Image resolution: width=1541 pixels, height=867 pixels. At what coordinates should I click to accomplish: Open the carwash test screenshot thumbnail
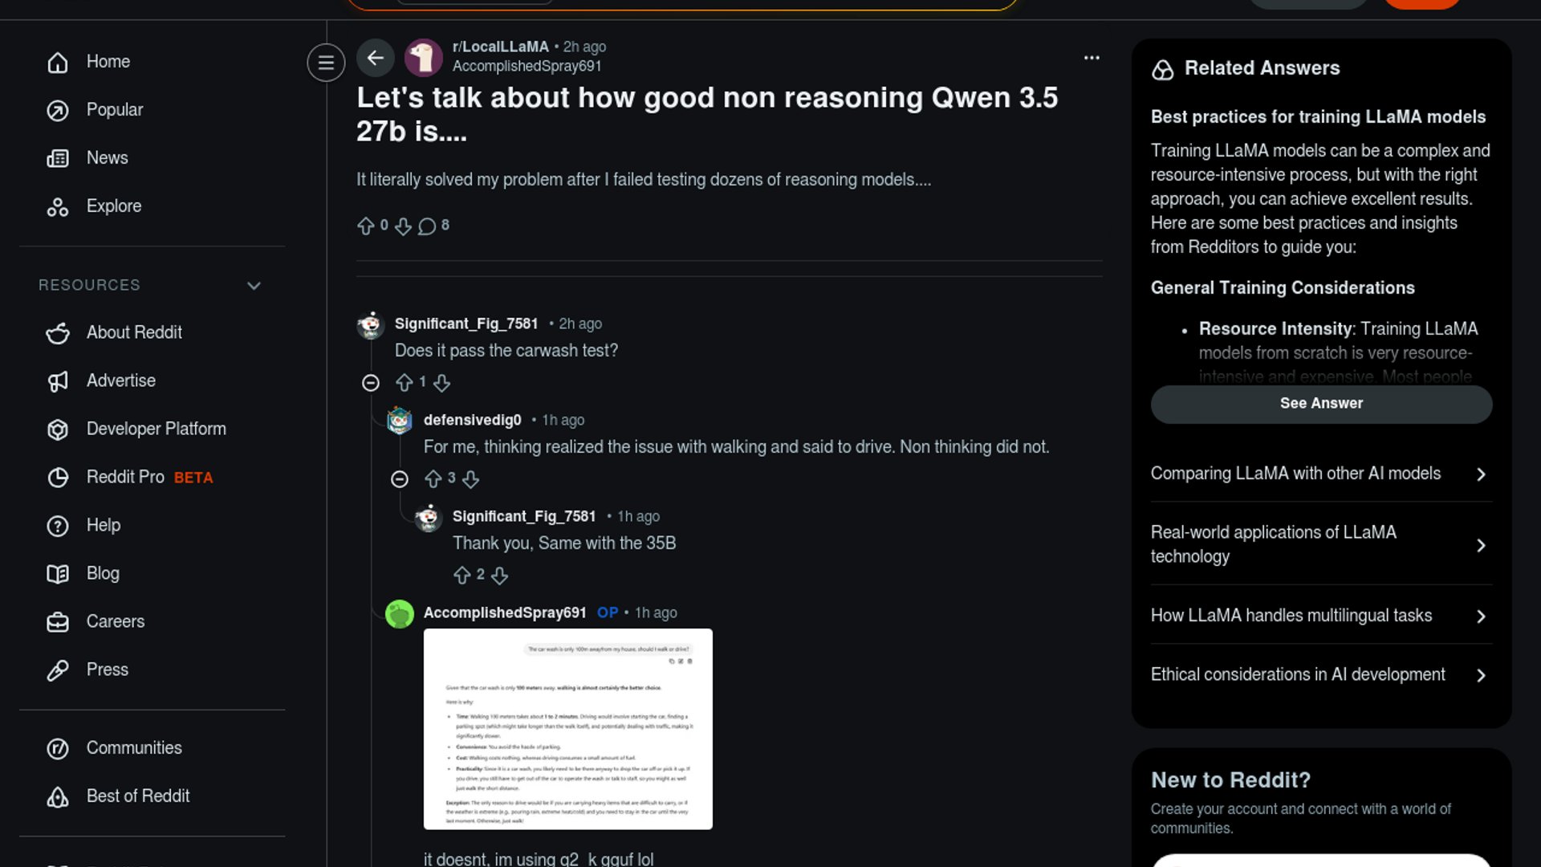pos(568,729)
